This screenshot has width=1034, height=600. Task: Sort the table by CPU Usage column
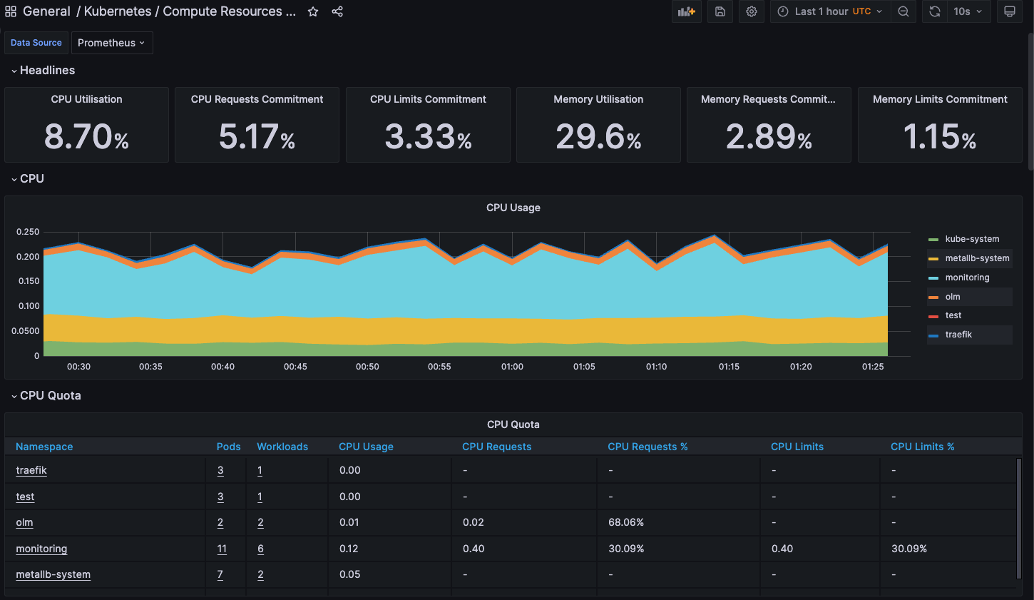(x=366, y=447)
